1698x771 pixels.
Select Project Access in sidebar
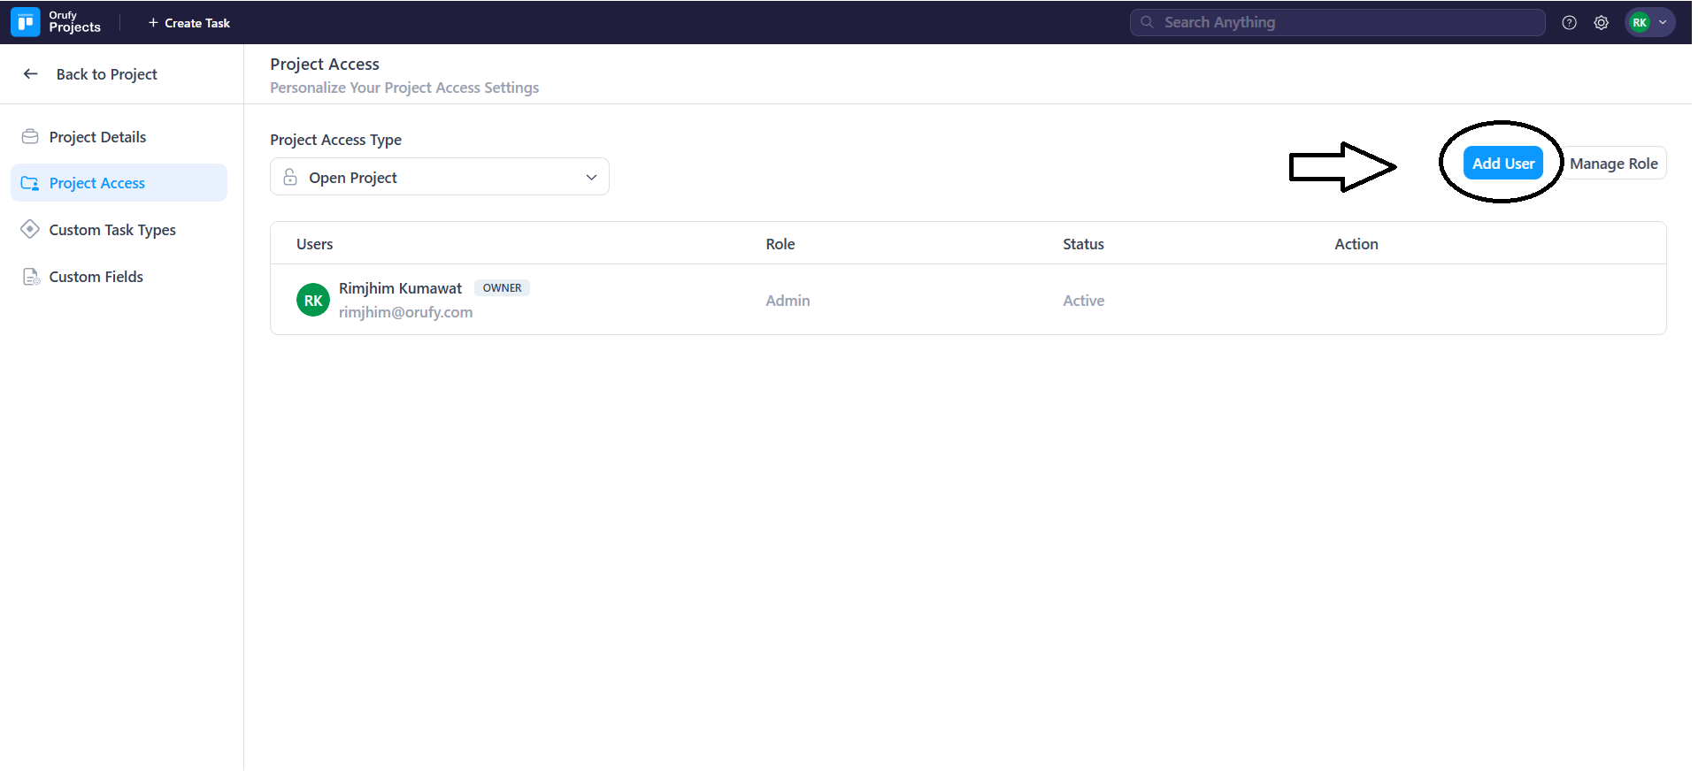point(97,183)
